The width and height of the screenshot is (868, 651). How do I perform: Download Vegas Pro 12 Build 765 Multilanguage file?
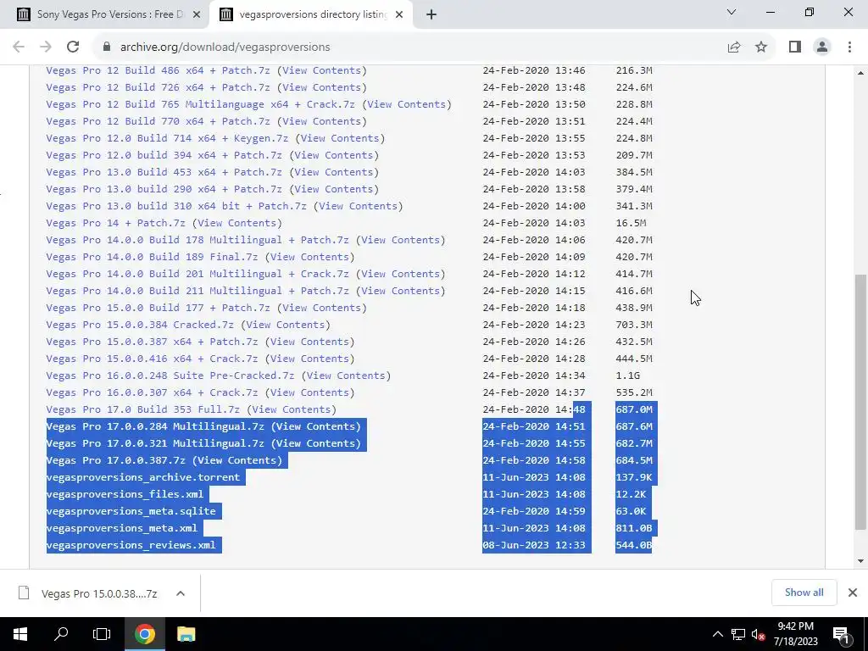pyautogui.click(x=200, y=104)
